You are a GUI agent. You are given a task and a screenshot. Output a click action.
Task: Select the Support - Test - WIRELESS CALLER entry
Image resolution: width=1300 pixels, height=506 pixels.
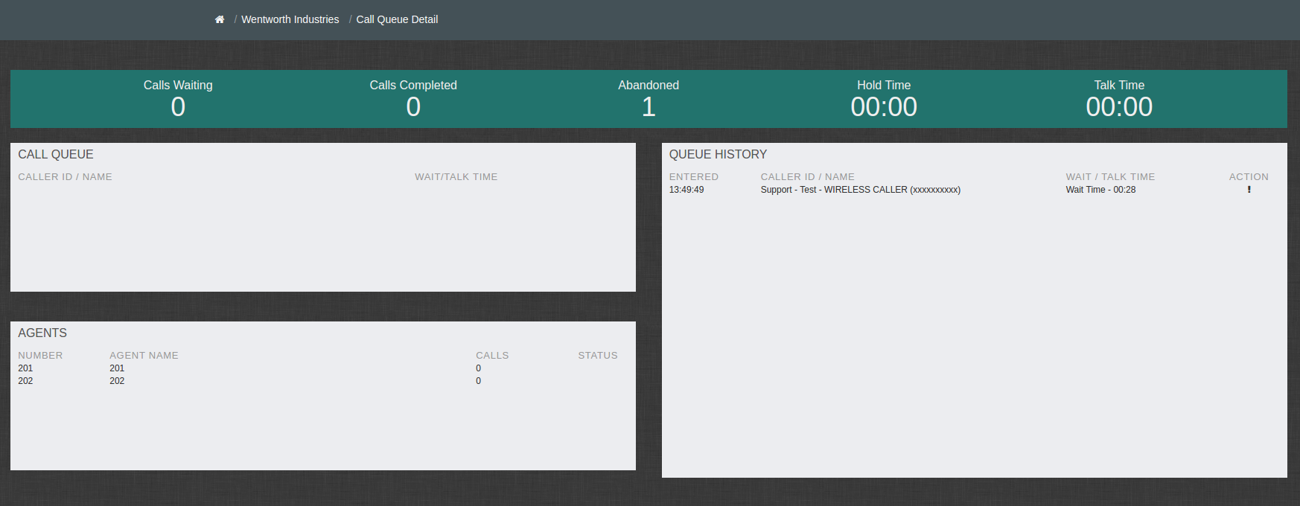click(x=861, y=190)
